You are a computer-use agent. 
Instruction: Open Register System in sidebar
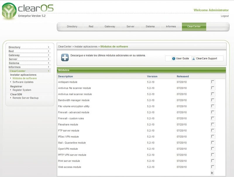[x=22, y=90]
